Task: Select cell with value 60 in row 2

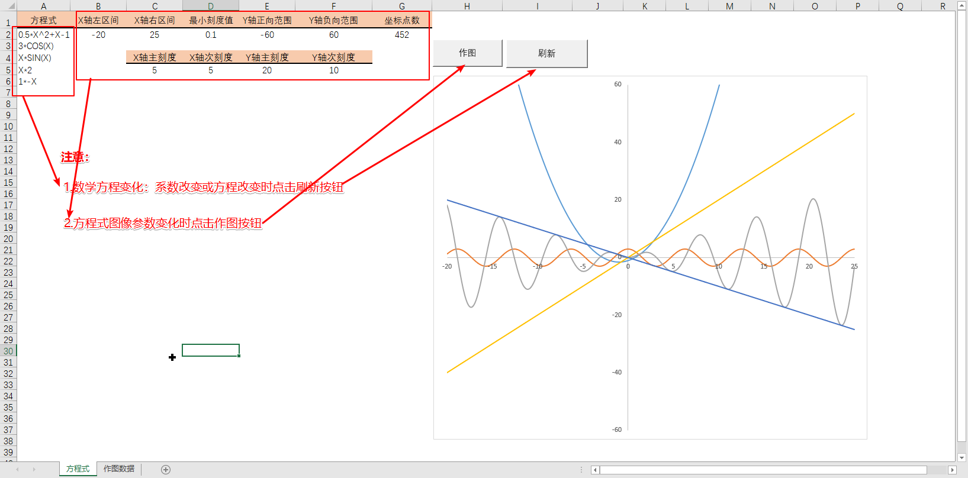Action: 334,35
